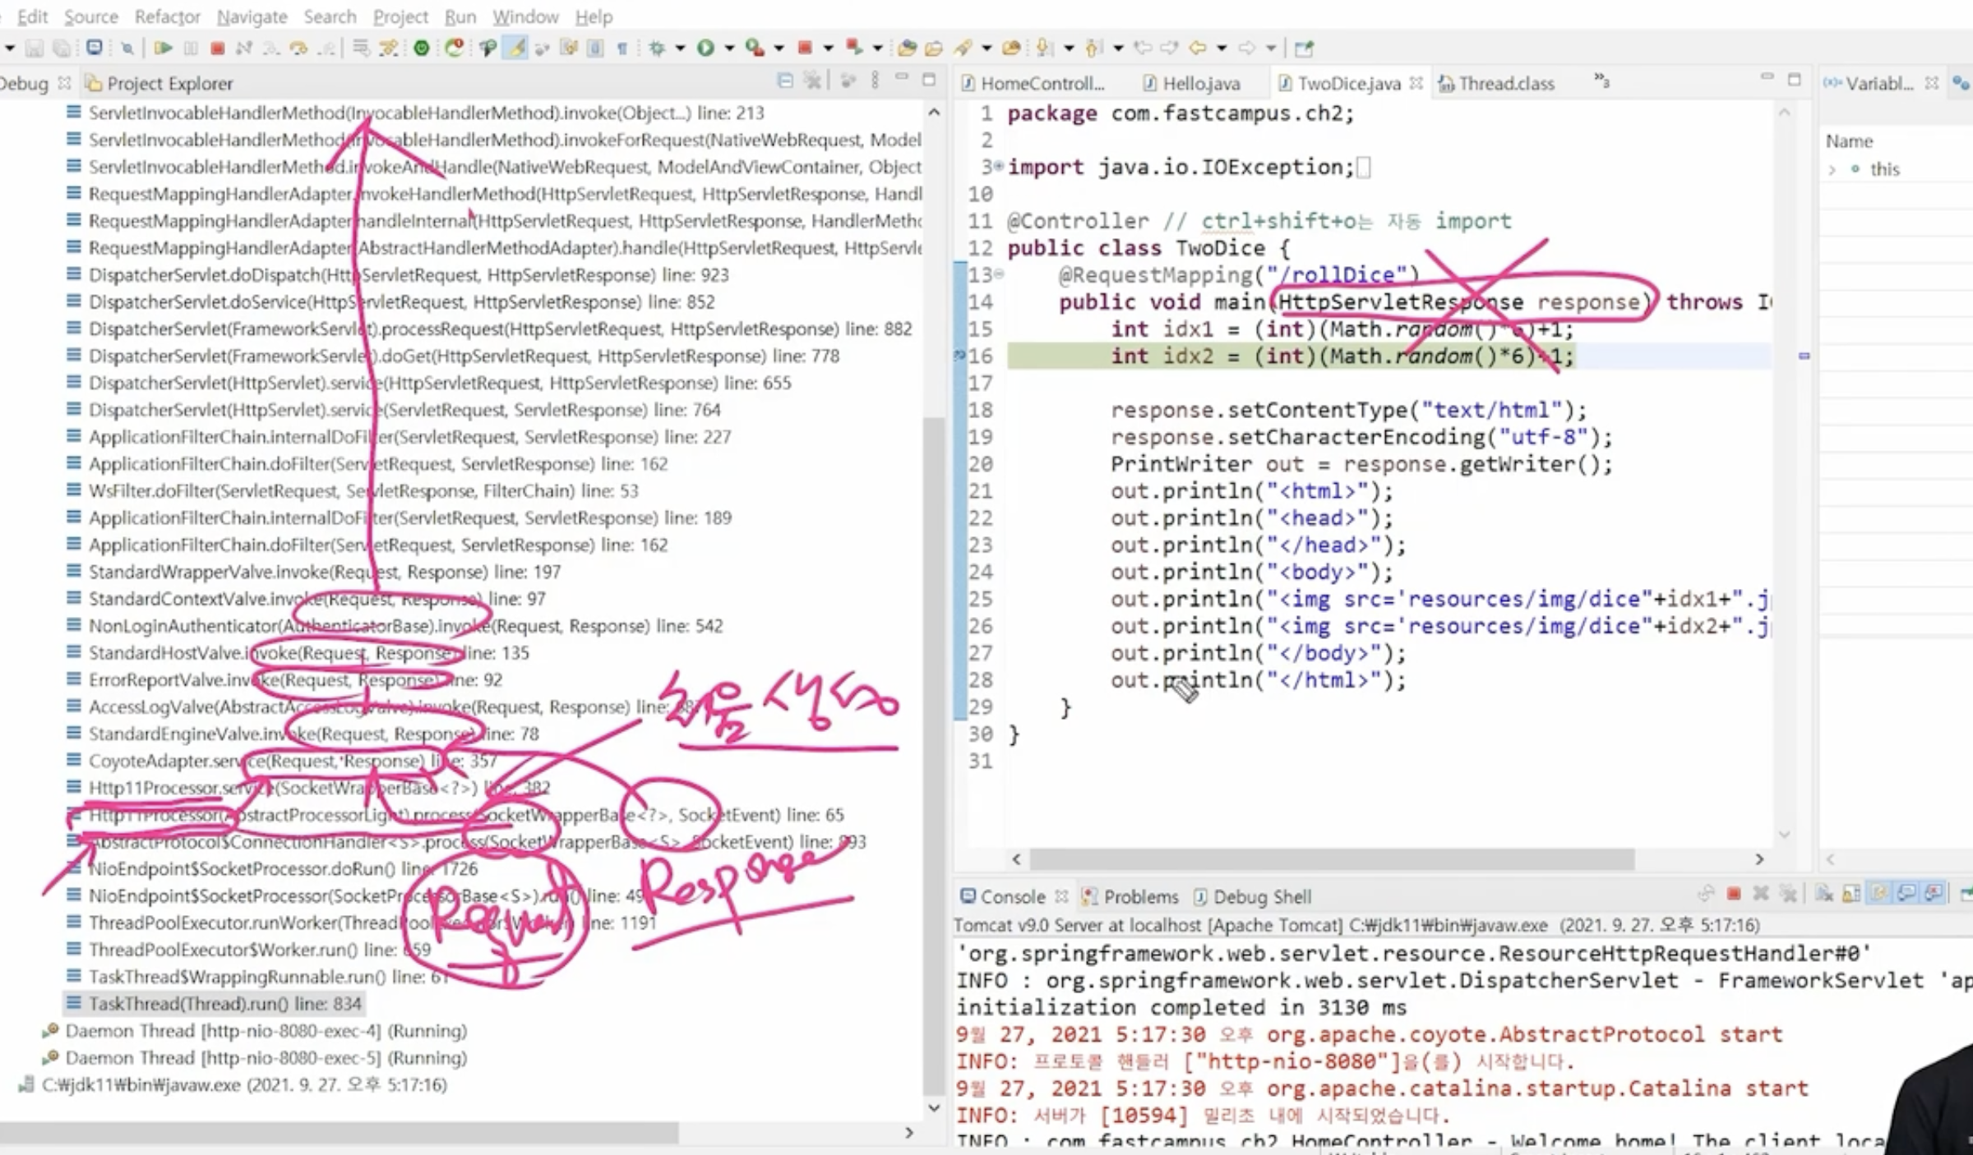Click the Debug bug icon in toolbar
The height and width of the screenshot is (1155, 1973).
[657, 48]
